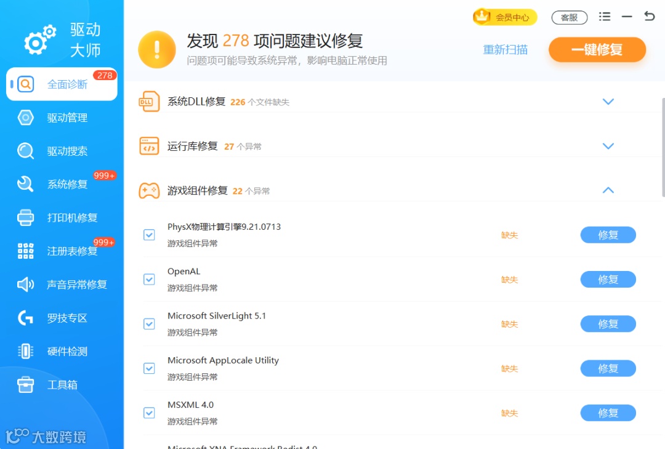Image resolution: width=665 pixels, height=449 pixels.
Task: Click the 运行库修复 code window icon
Action: [149, 146]
